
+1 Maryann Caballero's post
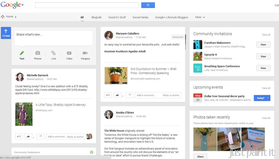[x=108, y=95]
